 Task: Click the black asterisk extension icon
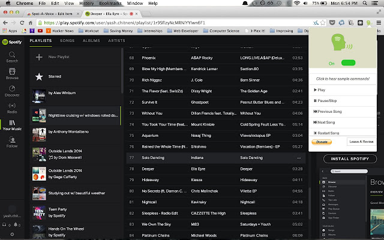pyautogui.click(x=360, y=23)
